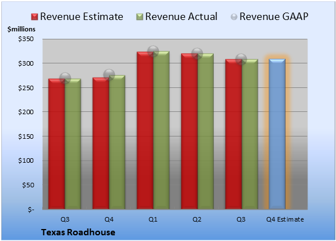The height and width of the screenshot is (241, 336).
Task: Click the '$50' axis value
Action: tap(28, 185)
